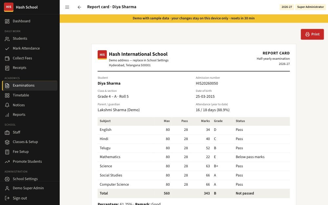Viewport: 328px width, 205px height.
Task: Click student name Diya Sharma
Action: pyautogui.click(x=109, y=83)
